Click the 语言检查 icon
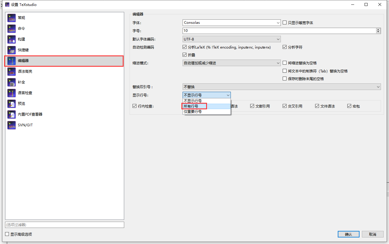This screenshot has height=244, width=389. (12, 93)
